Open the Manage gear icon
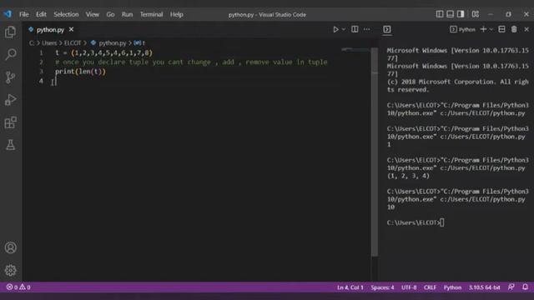534x300 pixels. tap(11, 270)
